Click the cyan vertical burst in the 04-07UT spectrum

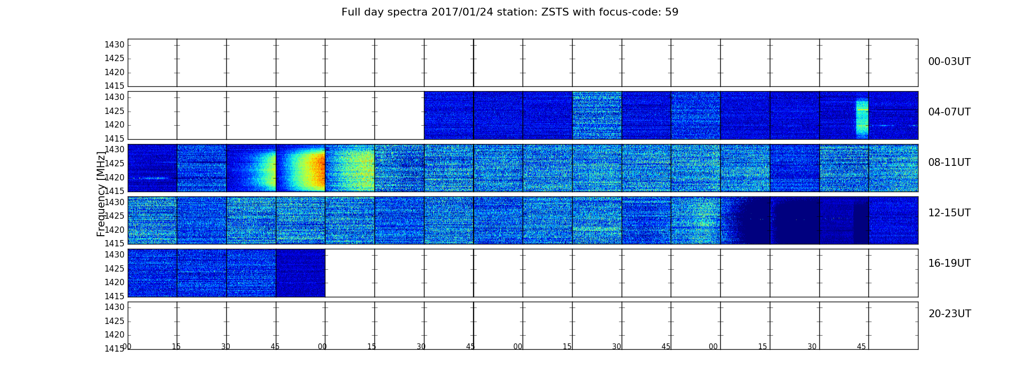click(862, 119)
